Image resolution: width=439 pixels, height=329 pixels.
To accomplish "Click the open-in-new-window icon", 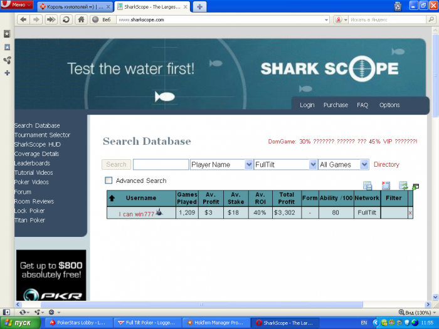I will click(x=415, y=186).
